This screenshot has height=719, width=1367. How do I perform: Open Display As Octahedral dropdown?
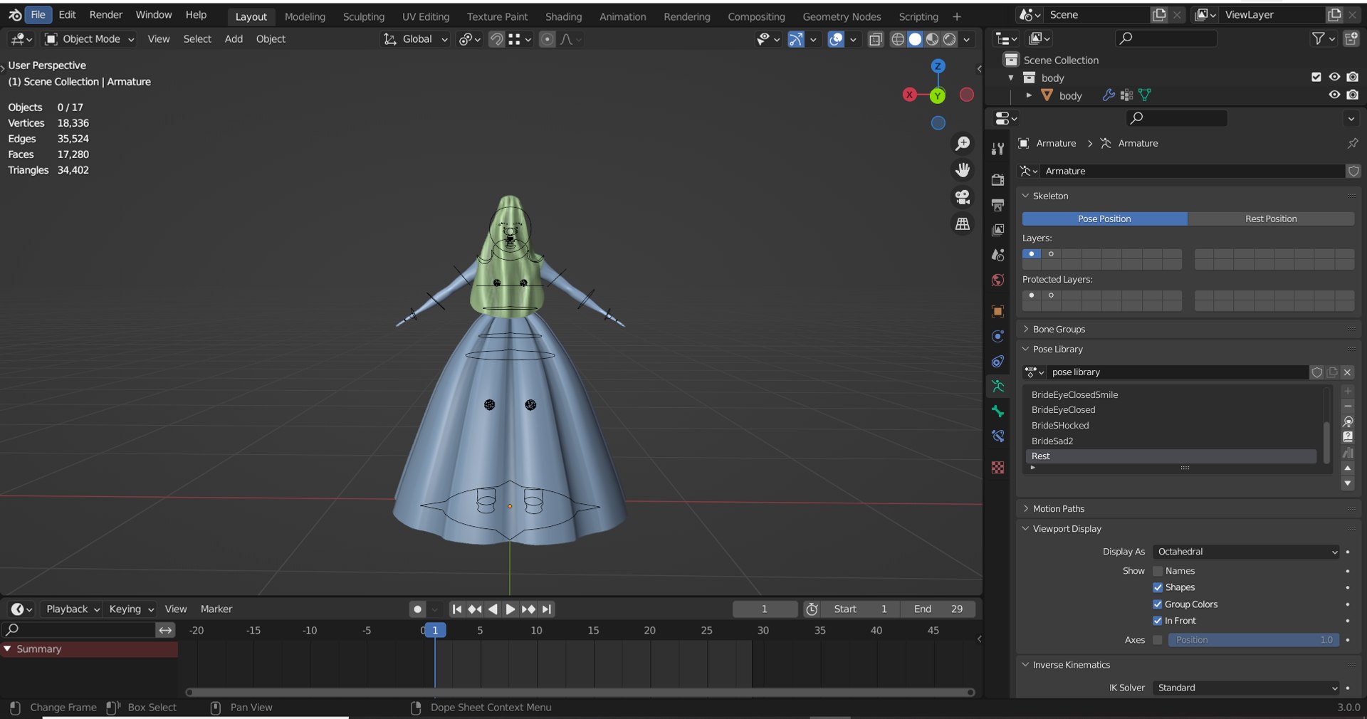(x=1246, y=552)
